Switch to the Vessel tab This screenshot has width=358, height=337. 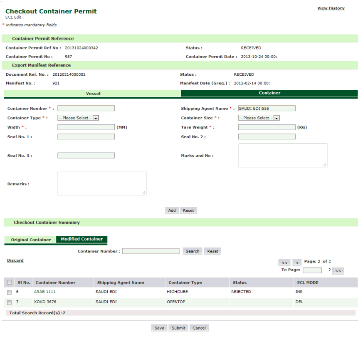coord(93,94)
